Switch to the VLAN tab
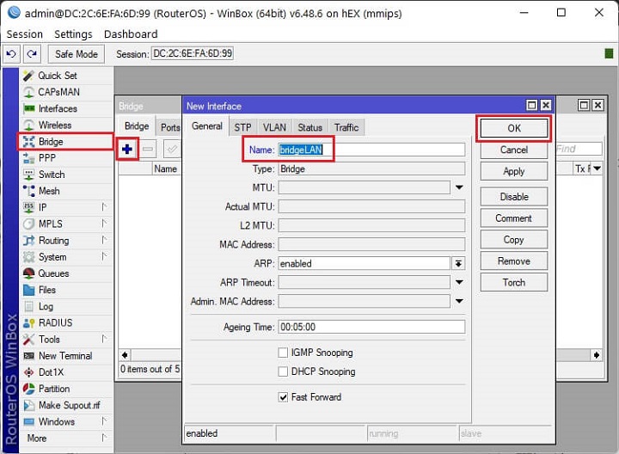Screen dimensions: 619x454 (274, 127)
